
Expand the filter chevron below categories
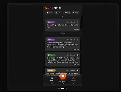coord(63,16)
